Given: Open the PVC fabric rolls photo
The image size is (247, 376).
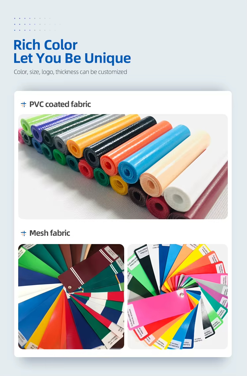Looking at the screenshot, I should point(123,166).
